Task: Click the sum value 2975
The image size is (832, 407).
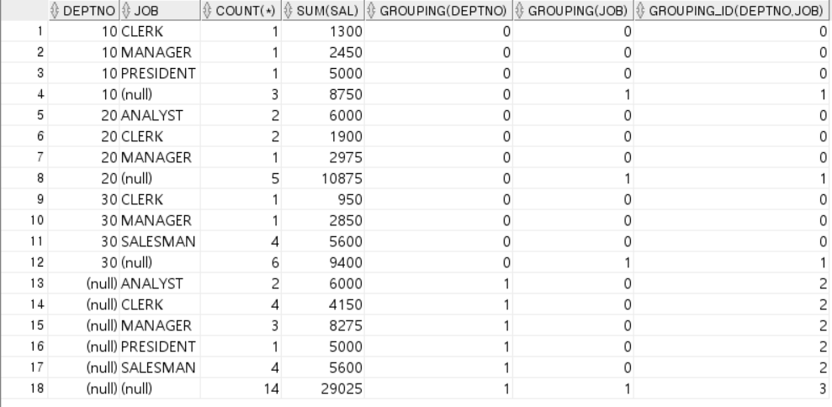Action: (x=346, y=157)
